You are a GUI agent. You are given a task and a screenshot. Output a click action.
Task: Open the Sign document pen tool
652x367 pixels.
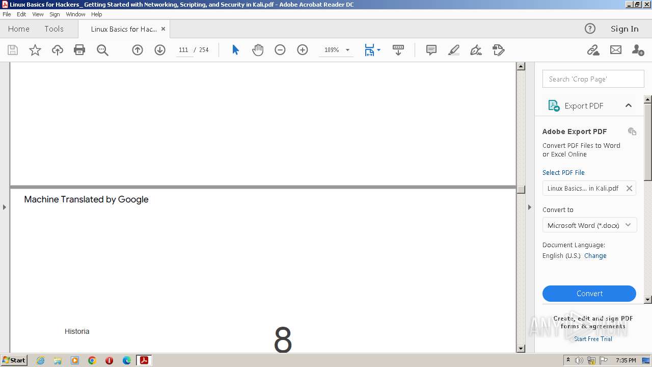click(476, 50)
